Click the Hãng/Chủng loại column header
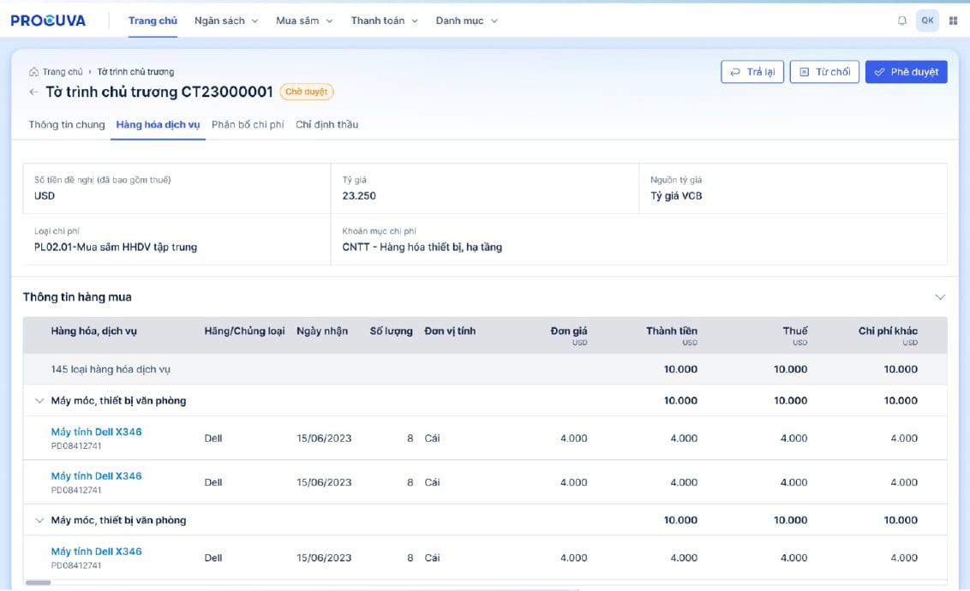This screenshot has height=591, width=970. pos(244,331)
